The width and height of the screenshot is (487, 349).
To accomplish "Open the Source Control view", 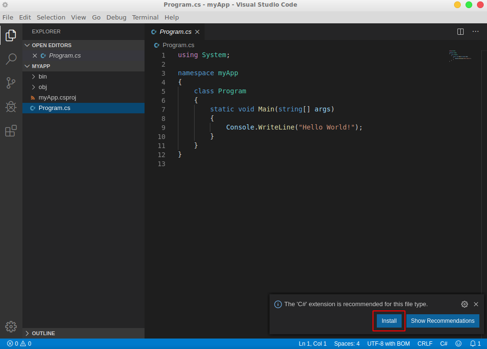I will coord(11,83).
